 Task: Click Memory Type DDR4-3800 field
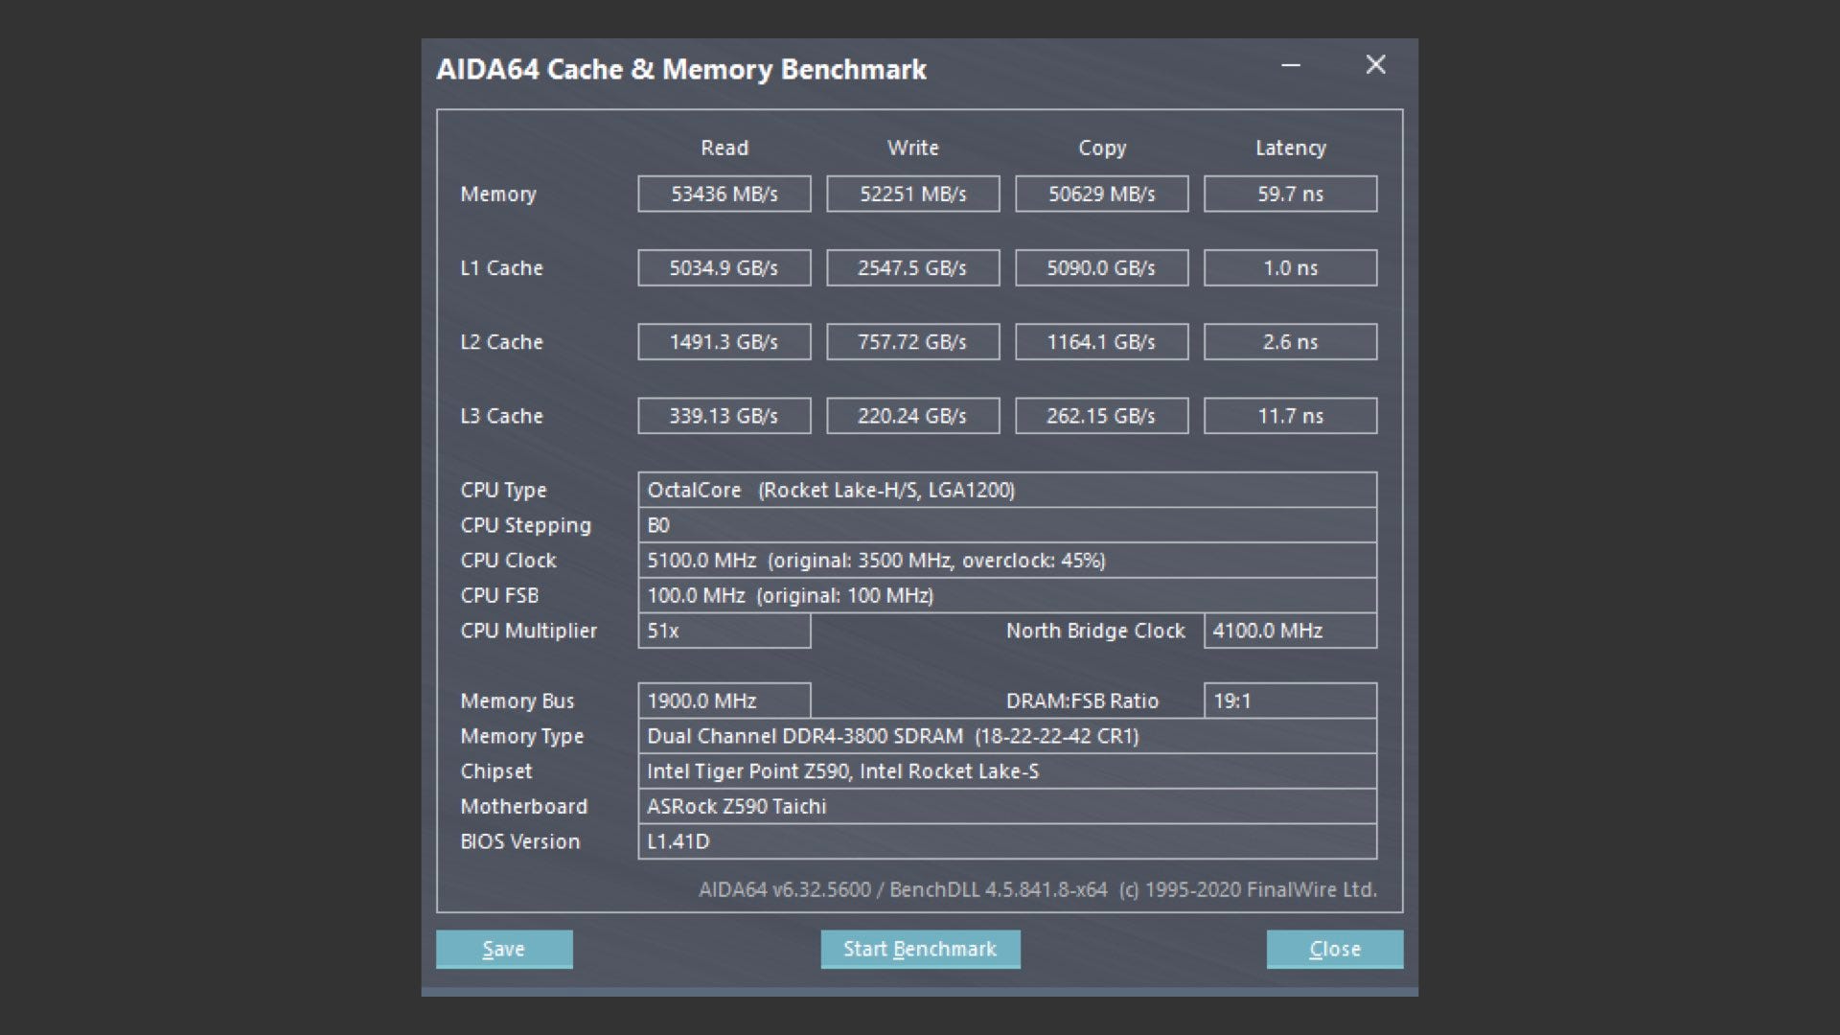[1007, 736]
